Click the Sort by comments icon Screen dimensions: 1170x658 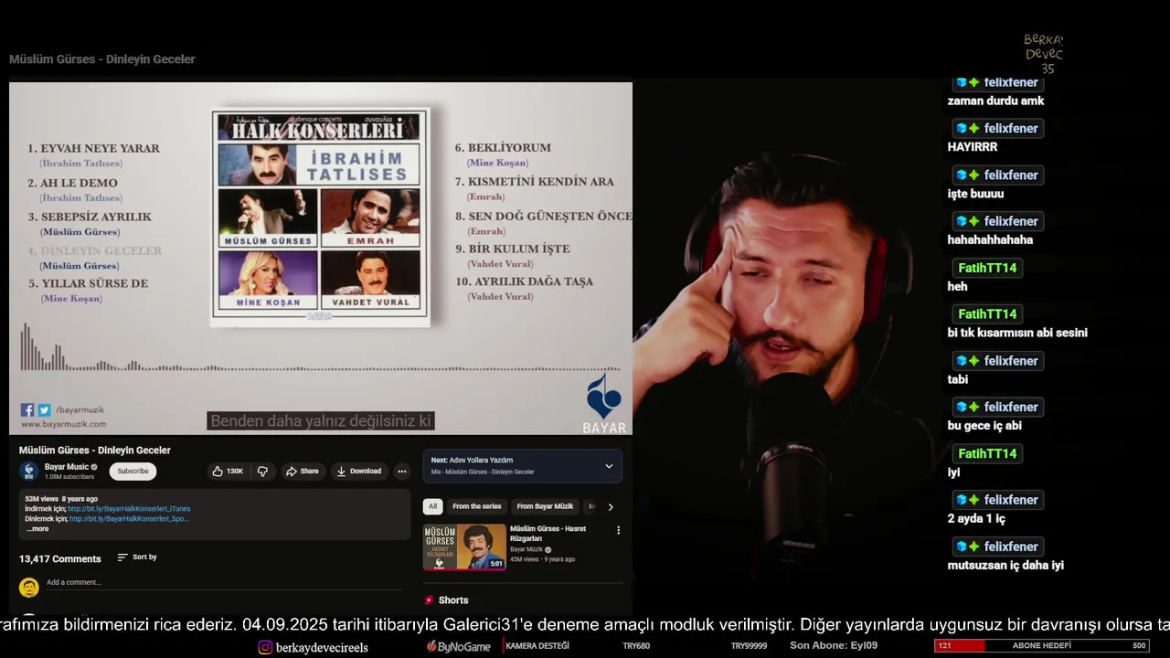click(x=122, y=557)
